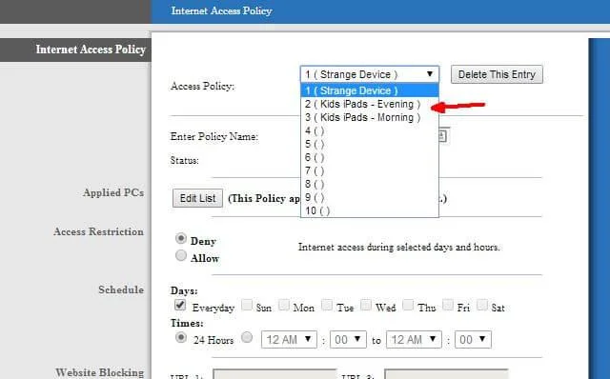
Task: Check the Tue day checkbox
Action: coord(327,305)
